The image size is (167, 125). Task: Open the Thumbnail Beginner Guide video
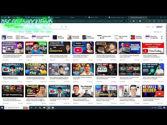13,48
